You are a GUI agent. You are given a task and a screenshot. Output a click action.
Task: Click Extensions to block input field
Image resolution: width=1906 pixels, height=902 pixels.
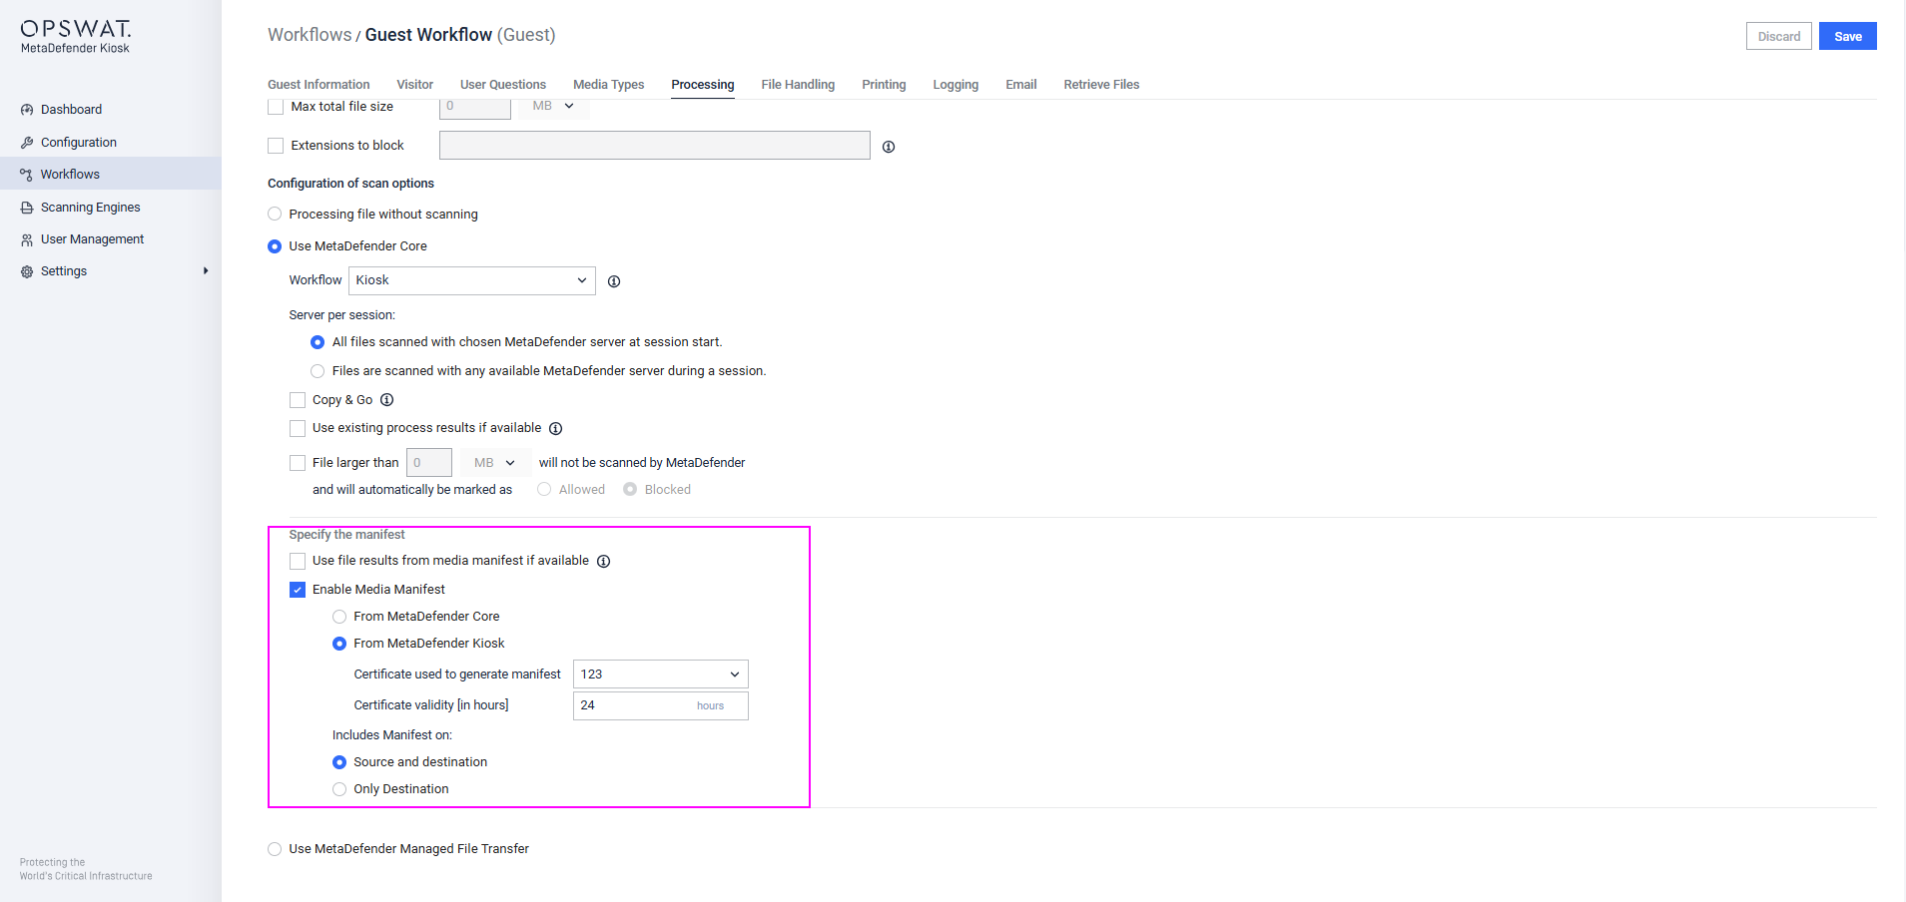coord(655,146)
